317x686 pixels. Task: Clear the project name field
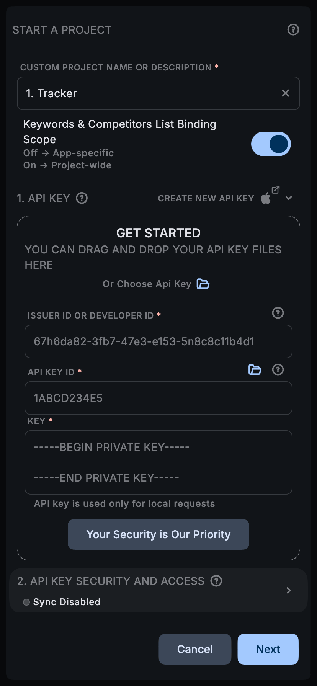click(x=285, y=93)
